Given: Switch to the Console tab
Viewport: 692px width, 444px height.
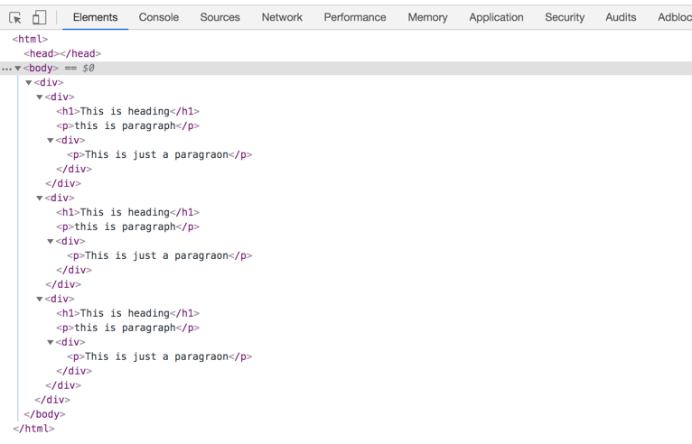Looking at the screenshot, I should (x=158, y=17).
